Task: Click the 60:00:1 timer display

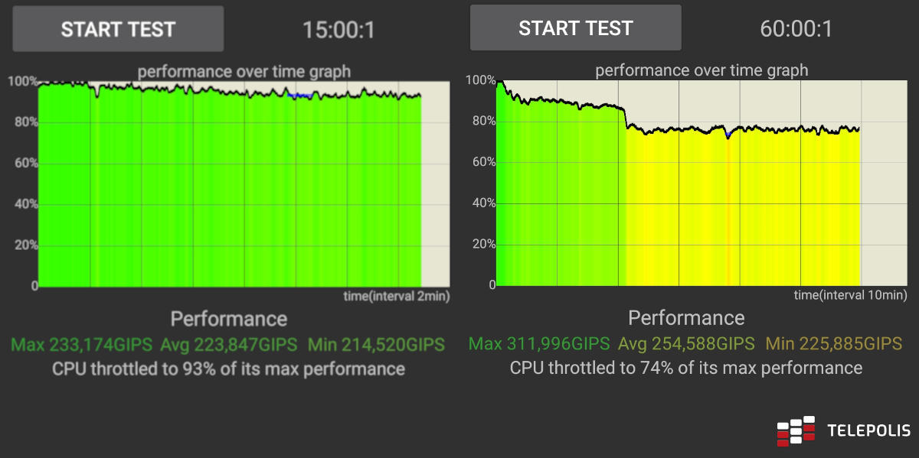Action: pos(796,29)
